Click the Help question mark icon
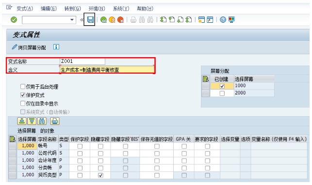 (223, 20)
